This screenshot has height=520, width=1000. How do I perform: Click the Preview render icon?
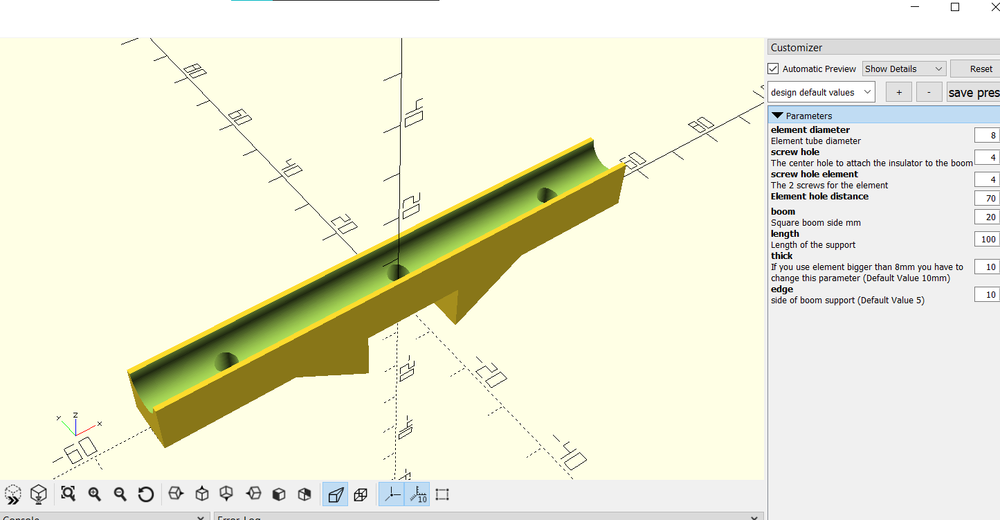point(12,494)
